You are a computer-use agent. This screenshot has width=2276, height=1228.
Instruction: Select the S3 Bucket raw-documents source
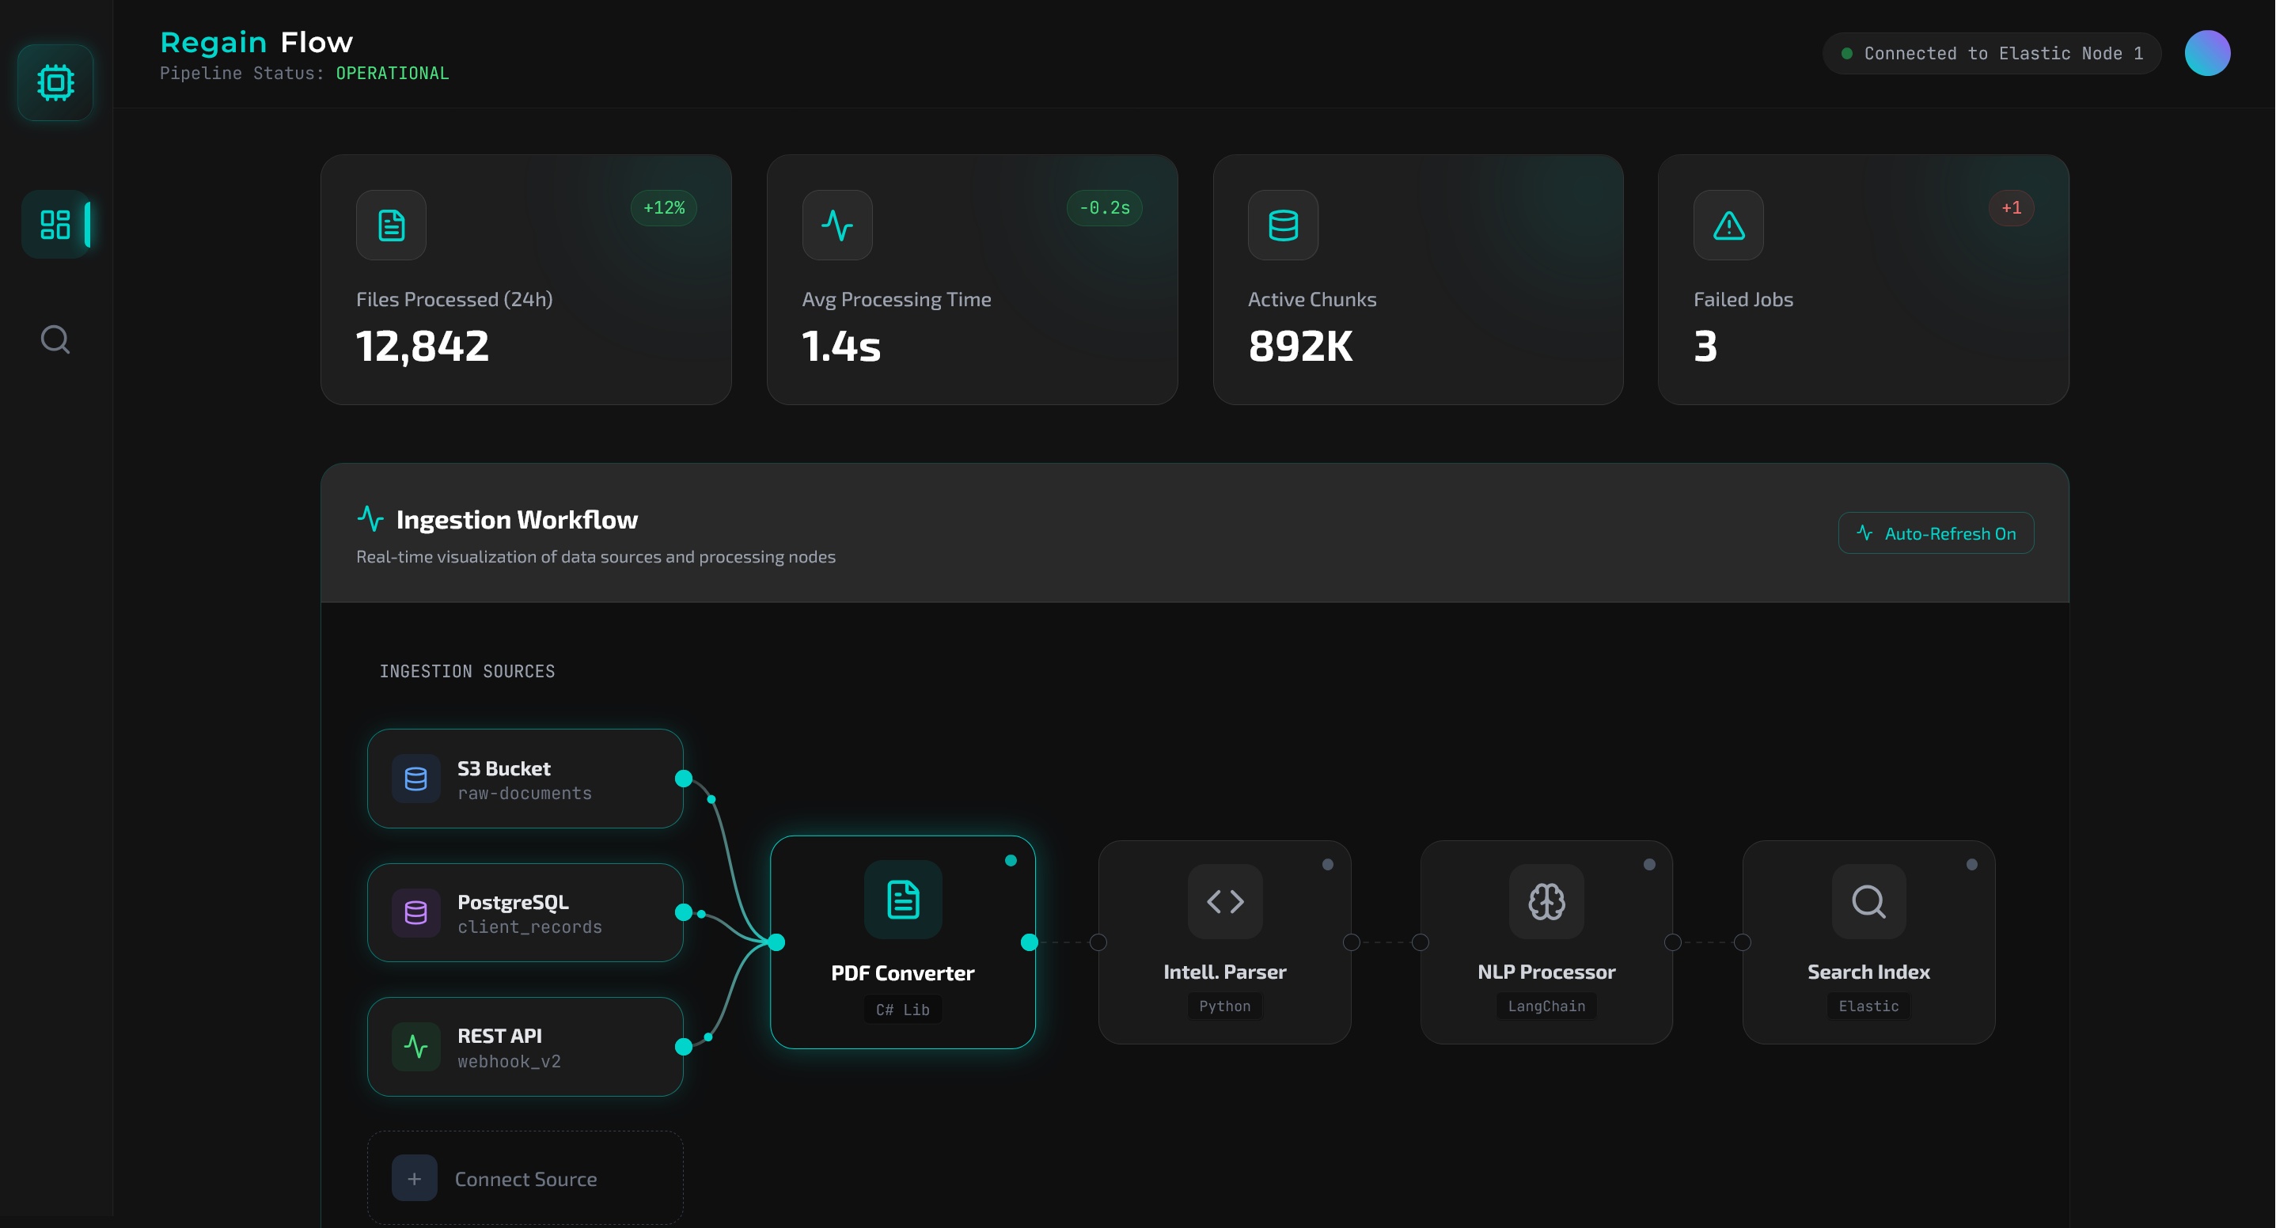tap(525, 779)
